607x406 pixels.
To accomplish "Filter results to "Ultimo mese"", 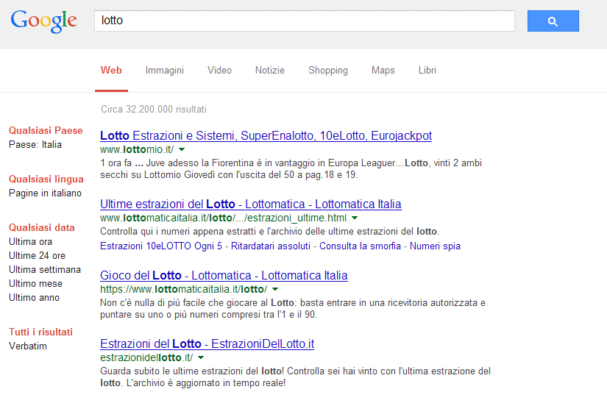I will [35, 284].
